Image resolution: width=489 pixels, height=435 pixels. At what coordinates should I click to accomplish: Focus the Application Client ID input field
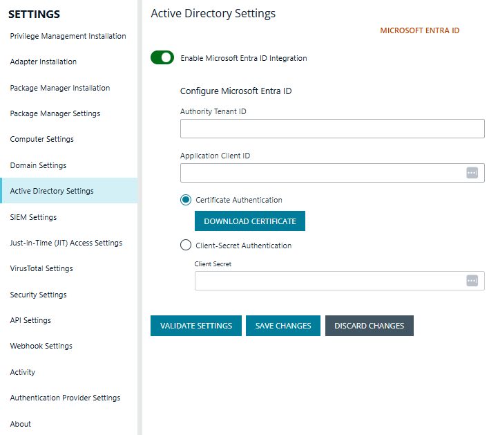[x=332, y=173]
